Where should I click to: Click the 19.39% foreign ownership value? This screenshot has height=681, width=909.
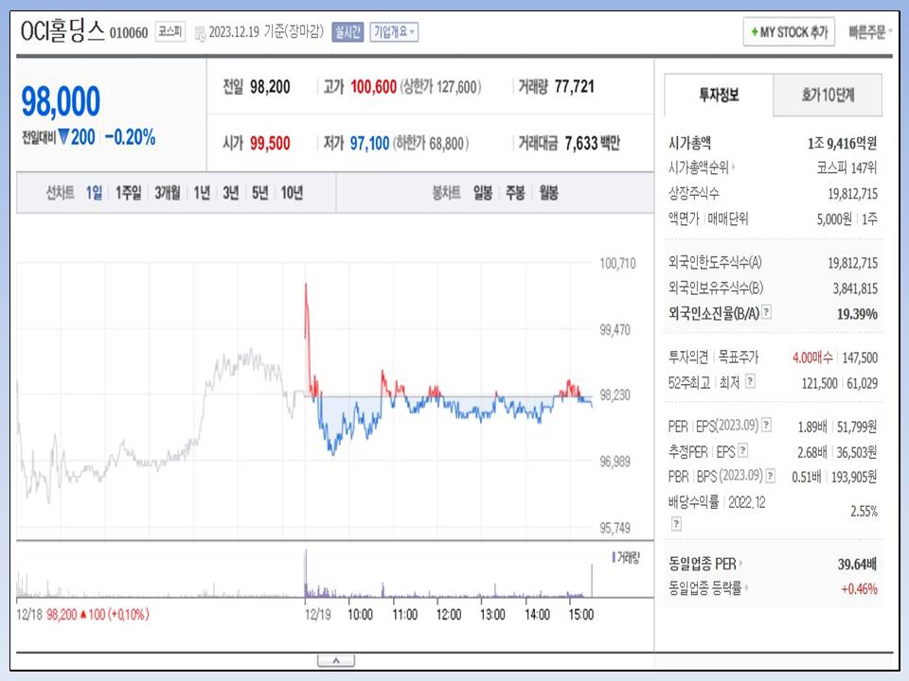(x=857, y=314)
